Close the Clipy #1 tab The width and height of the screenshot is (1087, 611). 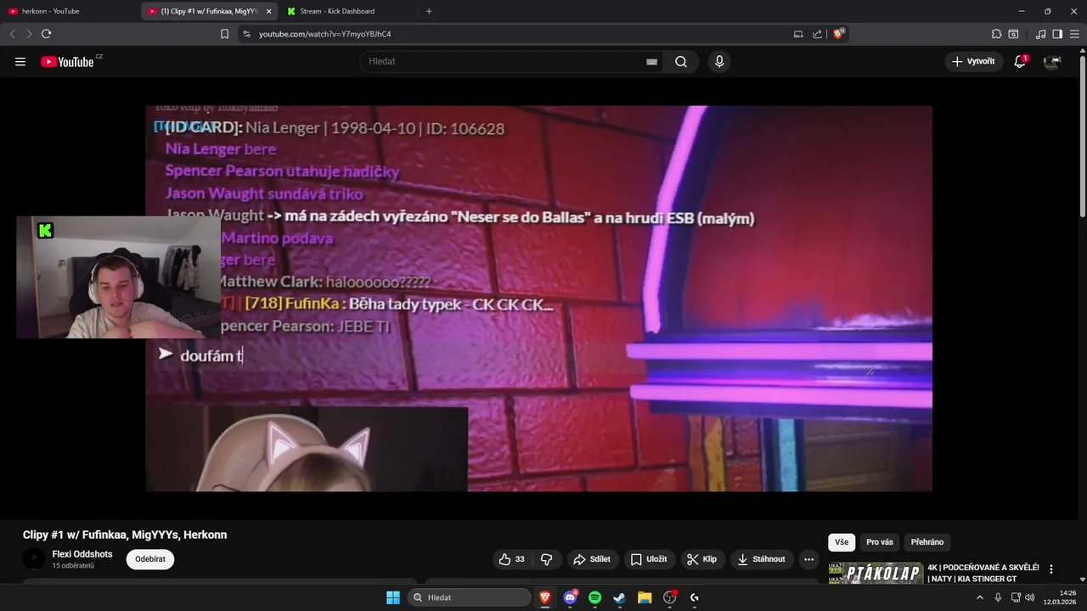click(268, 11)
